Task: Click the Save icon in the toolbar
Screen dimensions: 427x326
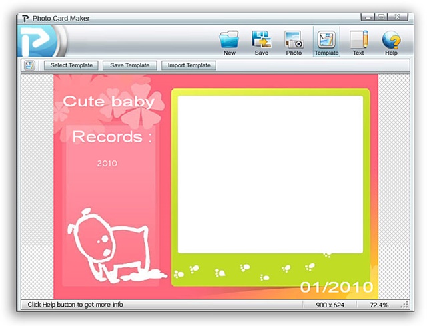Action: (261, 40)
